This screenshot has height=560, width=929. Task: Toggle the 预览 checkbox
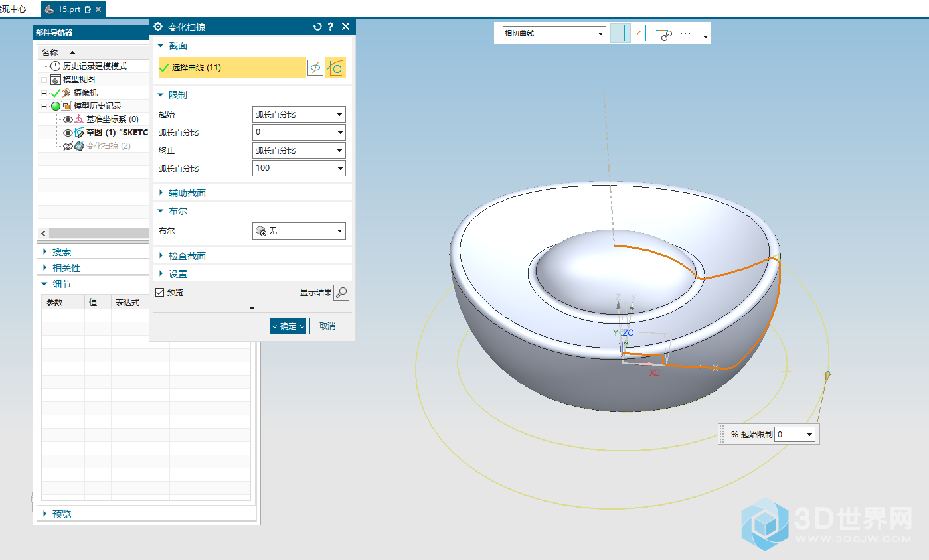(x=159, y=292)
